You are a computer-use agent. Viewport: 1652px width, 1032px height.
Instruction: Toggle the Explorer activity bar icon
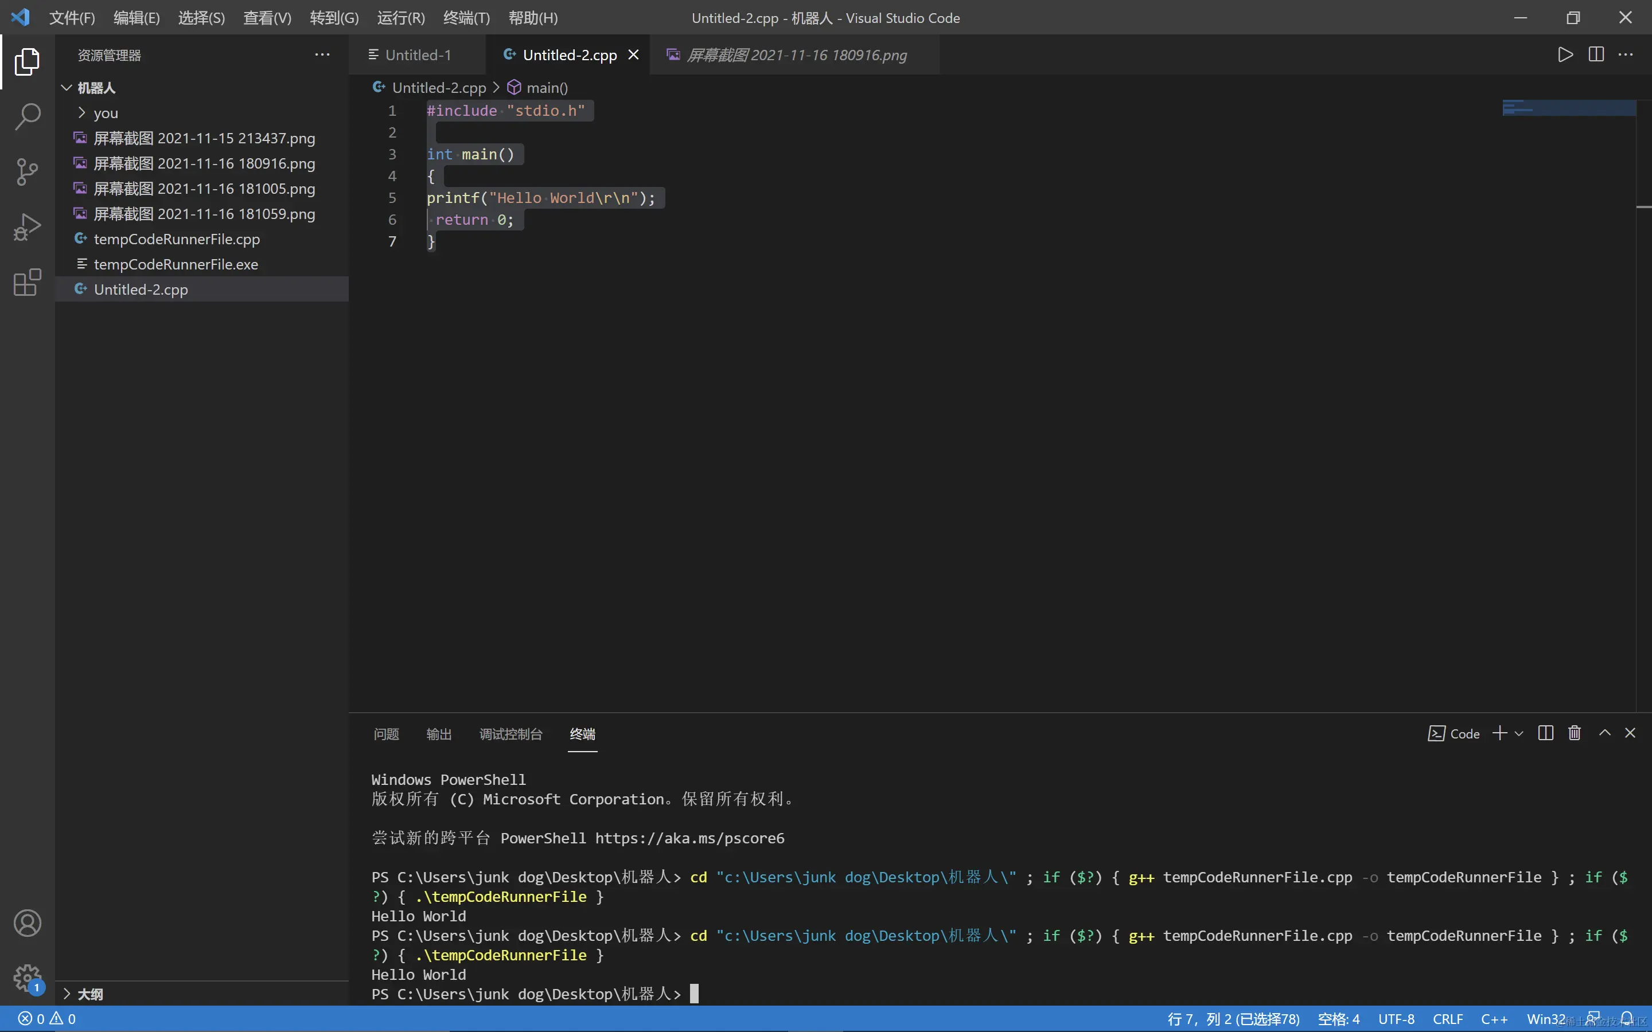click(x=28, y=61)
